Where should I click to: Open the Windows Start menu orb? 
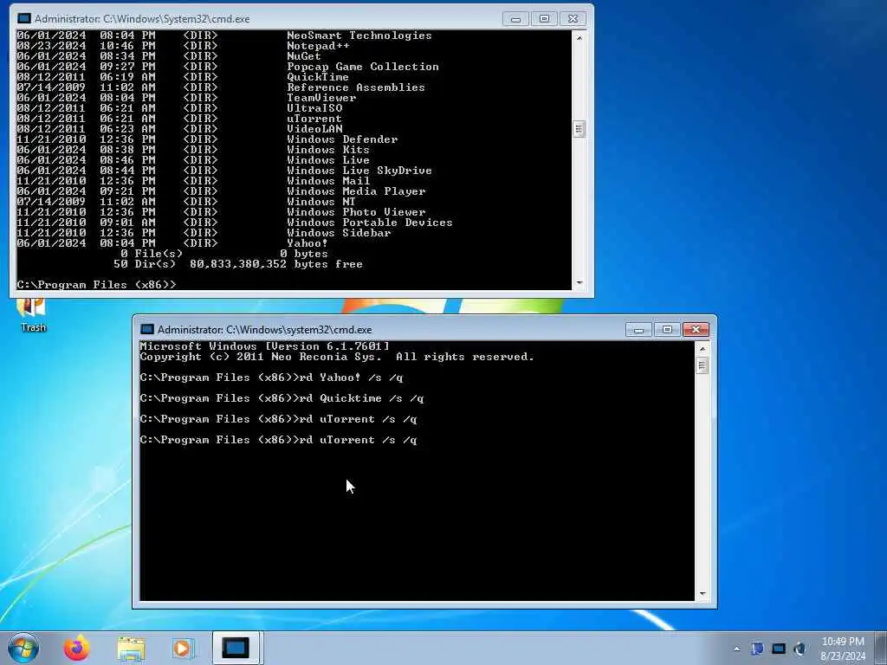coord(23,648)
